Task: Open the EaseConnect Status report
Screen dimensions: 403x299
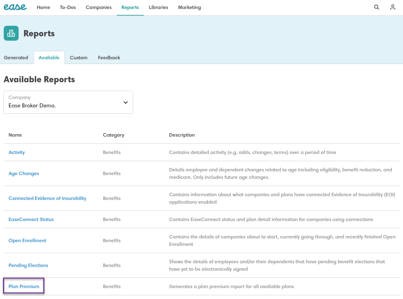Action: tap(31, 220)
